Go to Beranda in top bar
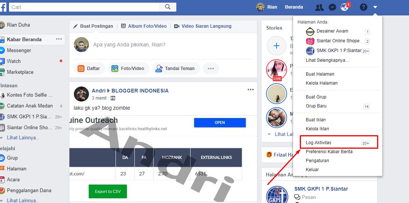This screenshot has width=409, height=203. [294, 7]
